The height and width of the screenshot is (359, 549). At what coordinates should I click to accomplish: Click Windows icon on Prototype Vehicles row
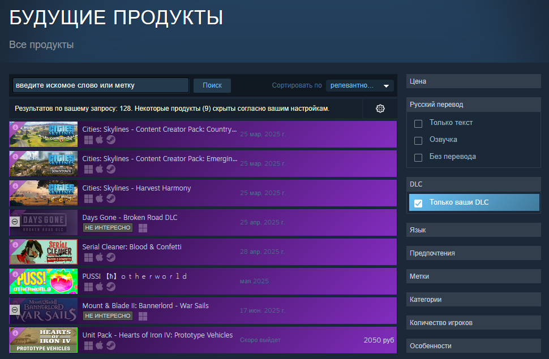point(89,345)
